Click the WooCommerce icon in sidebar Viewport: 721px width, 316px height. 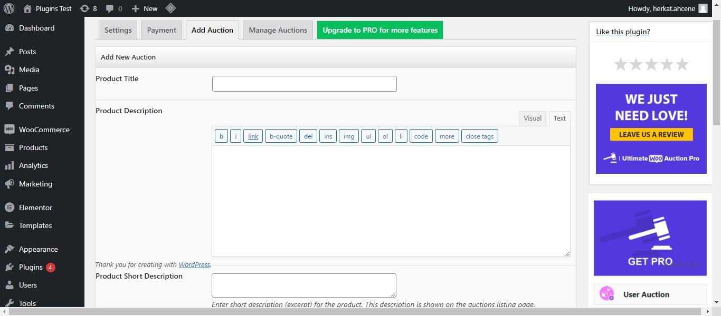pyautogui.click(x=9, y=130)
